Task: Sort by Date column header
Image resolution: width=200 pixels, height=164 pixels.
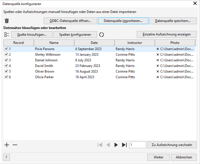Action: (94, 43)
